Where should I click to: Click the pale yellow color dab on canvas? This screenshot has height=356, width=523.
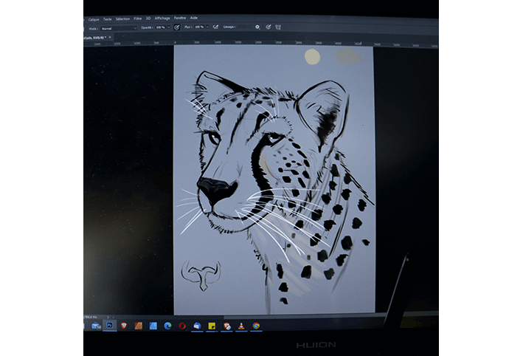(312, 56)
